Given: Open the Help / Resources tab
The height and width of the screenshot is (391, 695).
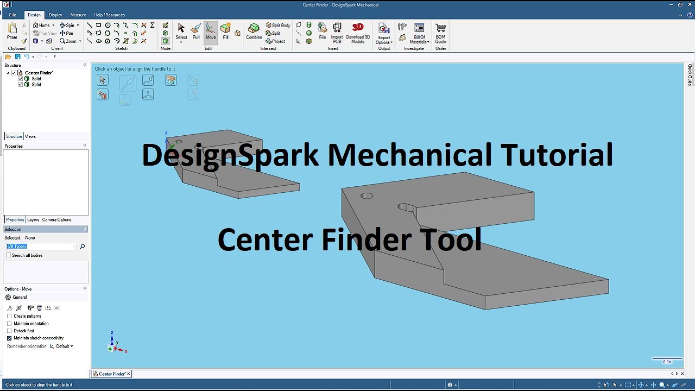Looking at the screenshot, I should pyautogui.click(x=109, y=15).
